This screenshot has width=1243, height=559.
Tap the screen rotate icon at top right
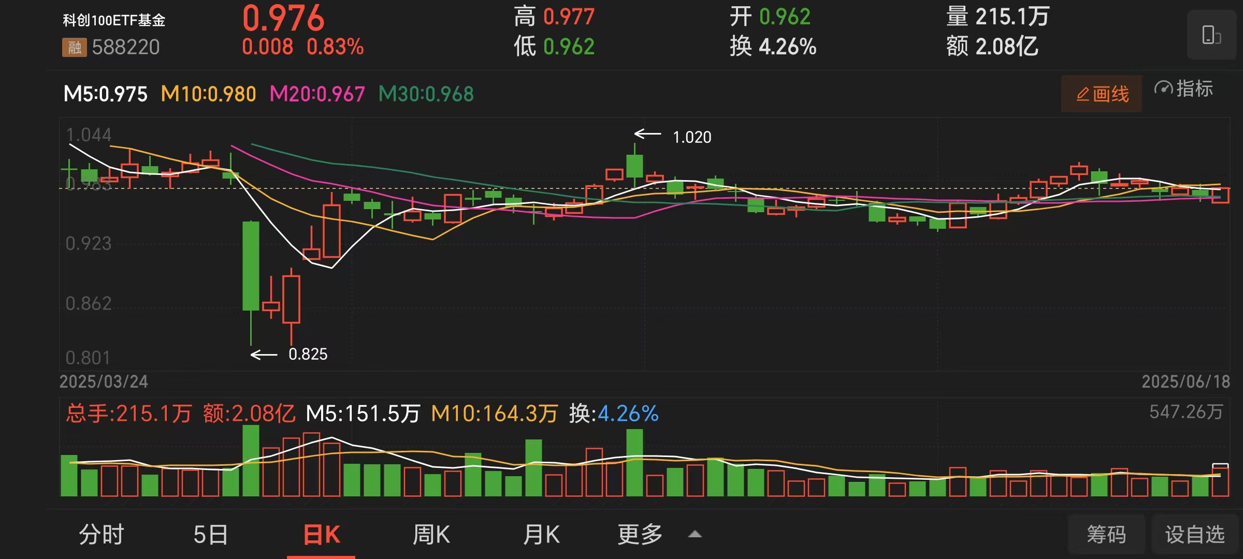1211,35
